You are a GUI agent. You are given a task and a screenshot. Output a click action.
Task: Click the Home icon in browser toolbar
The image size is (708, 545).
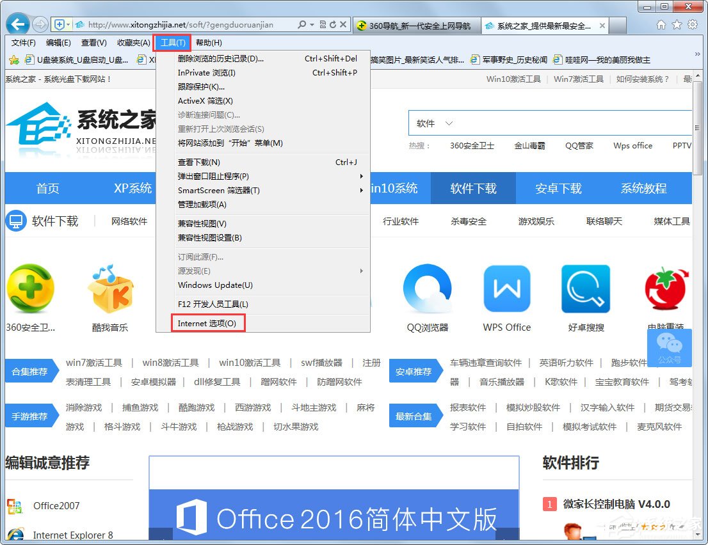click(x=661, y=24)
